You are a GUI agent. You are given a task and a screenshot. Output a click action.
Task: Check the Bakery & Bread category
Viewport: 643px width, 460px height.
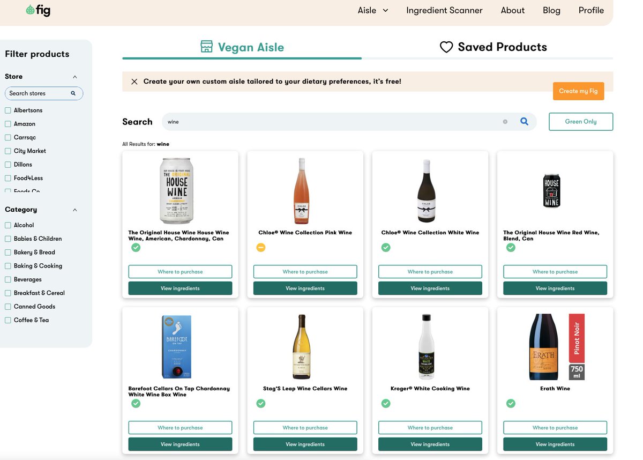tap(8, 253)
